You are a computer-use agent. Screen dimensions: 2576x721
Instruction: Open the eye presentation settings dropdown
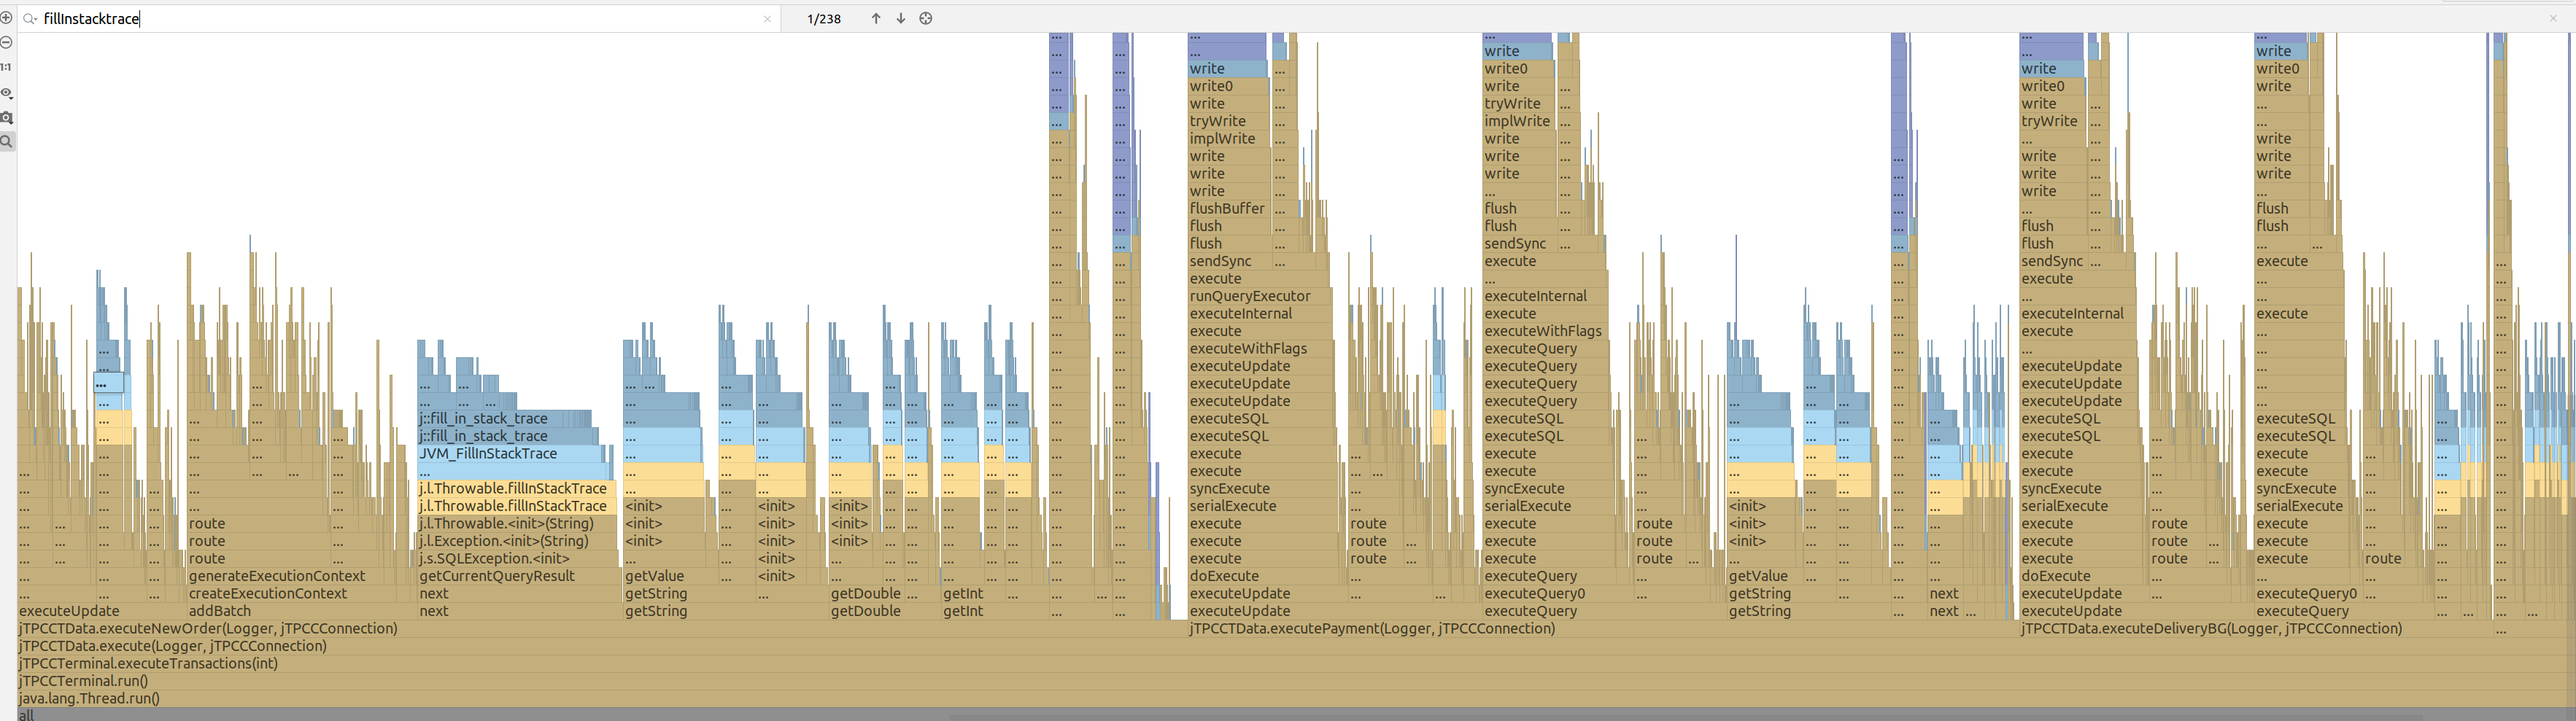click(x=6, y=93)
